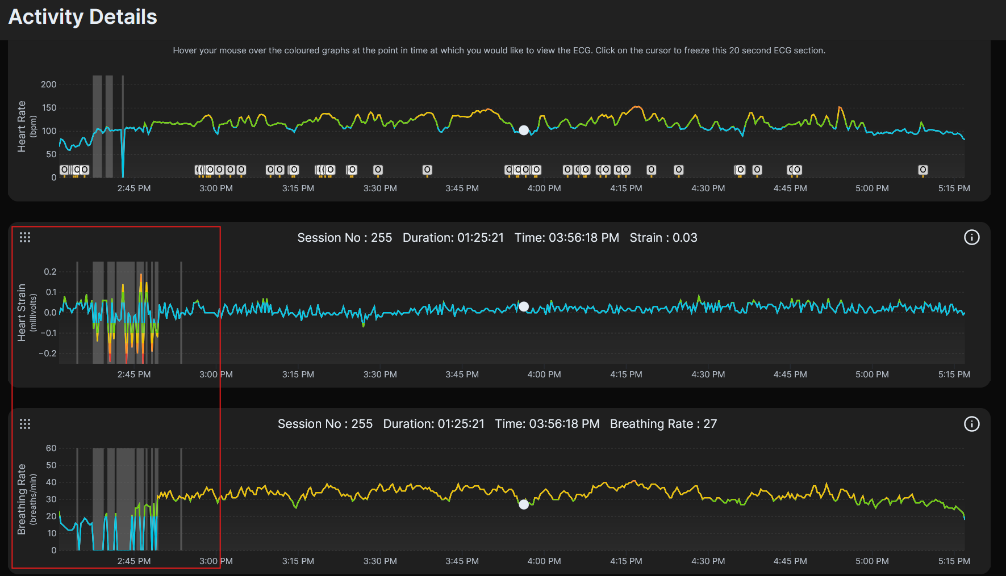
Task: Select the -0.2 tick on Heart Strain axis
Action: (48, 354)
